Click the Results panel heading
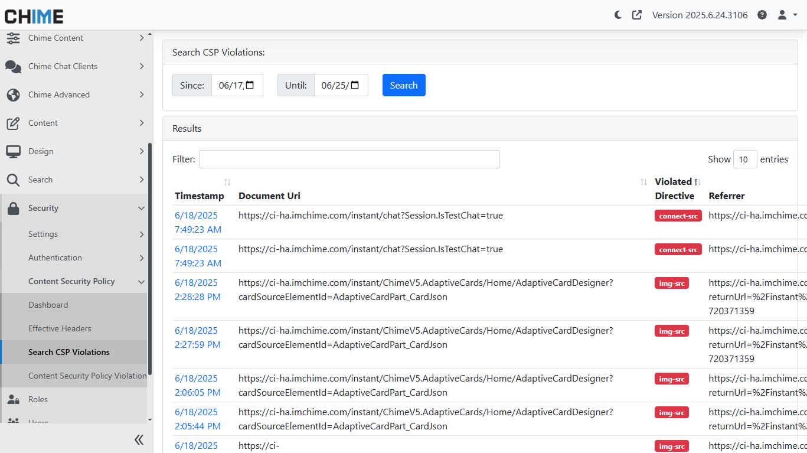Screen dimensions: 807x453 (187, 128)
